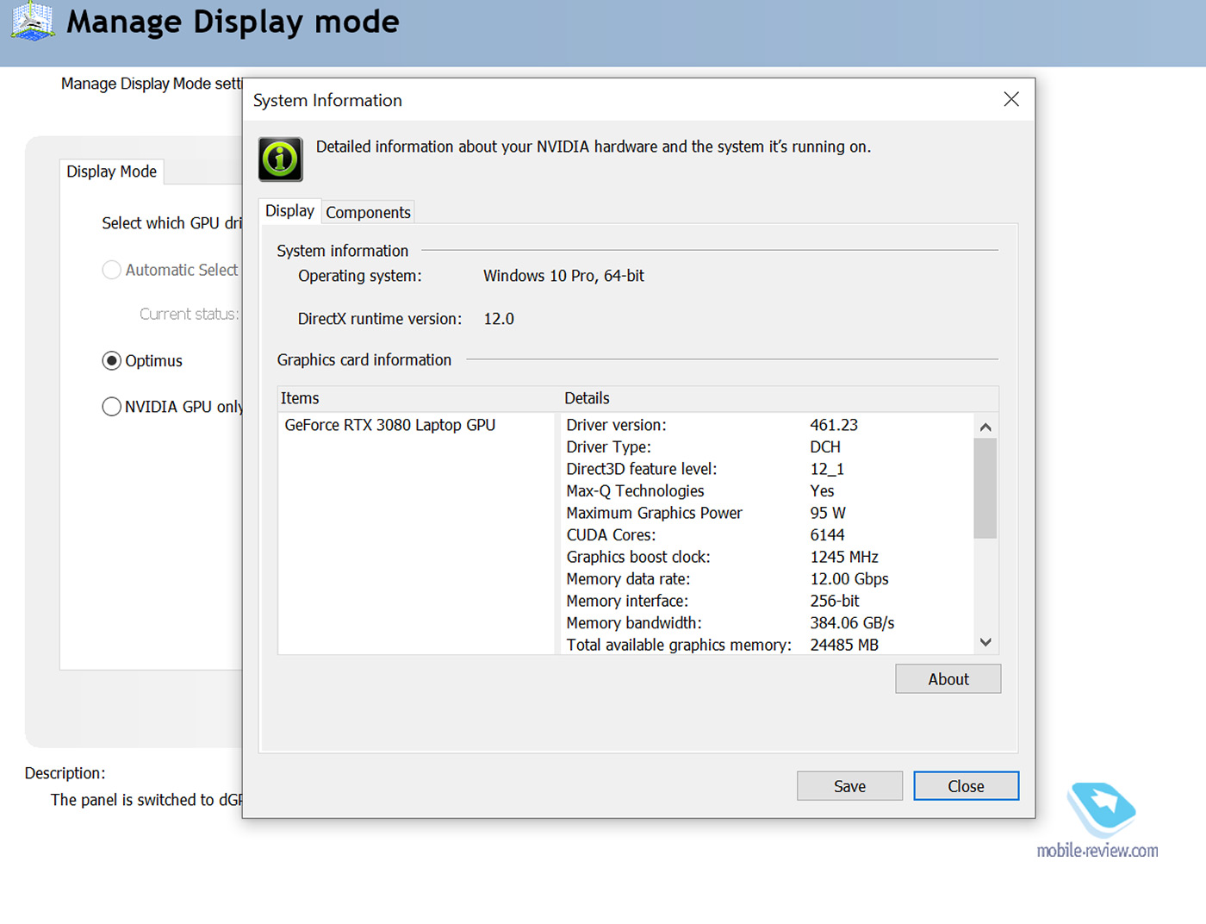1206x924 pixels.
Task: Click the details list scrollbar thumb
Action: pos(985,488)
